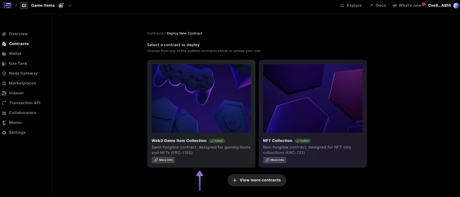Click the blue account avatar circle
The height and width of the screenshot is (197, 460).
(x=456, y=6)
